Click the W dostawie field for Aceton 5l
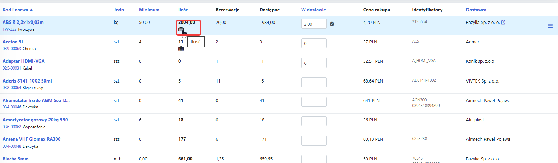 314,43
